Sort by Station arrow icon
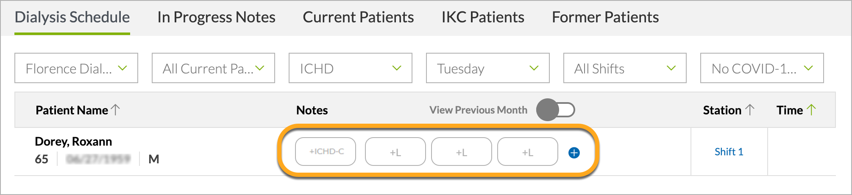 (x=750, y=110)
